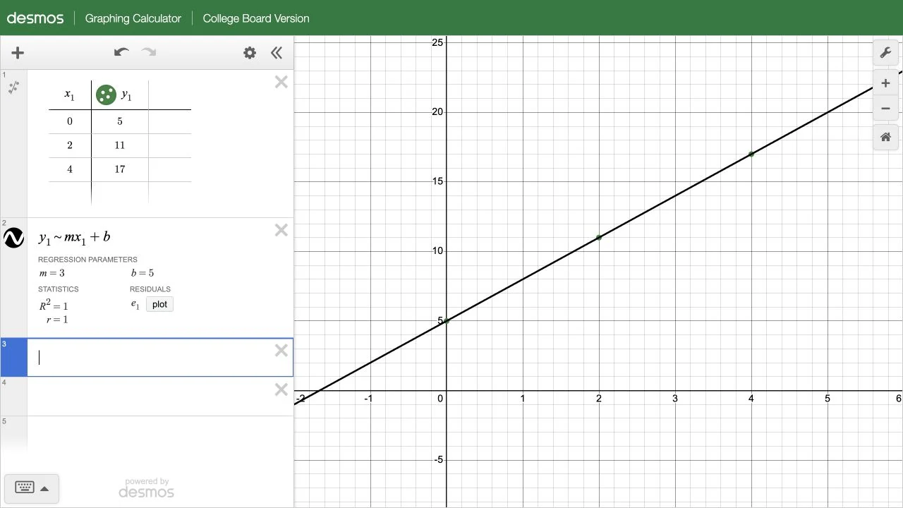Select table cell with value 17
This screenshot has height=508, width=903.
pyautogui.click(x=120, y=169)
